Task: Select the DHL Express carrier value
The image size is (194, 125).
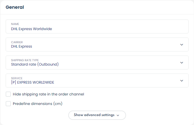Action: coord(22,47)
